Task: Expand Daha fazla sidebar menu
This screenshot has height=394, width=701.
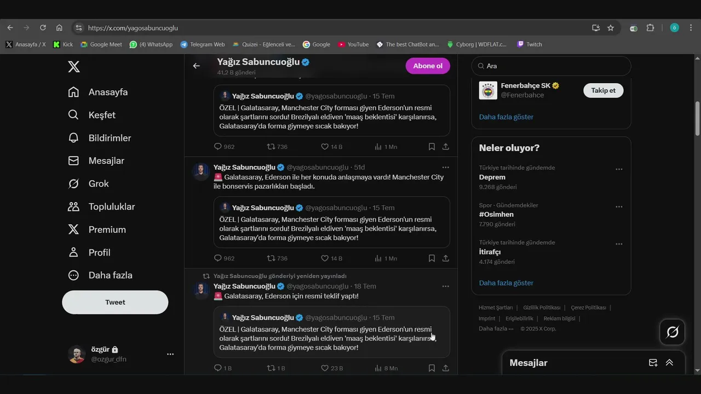Action: click(x=100, y=275)
